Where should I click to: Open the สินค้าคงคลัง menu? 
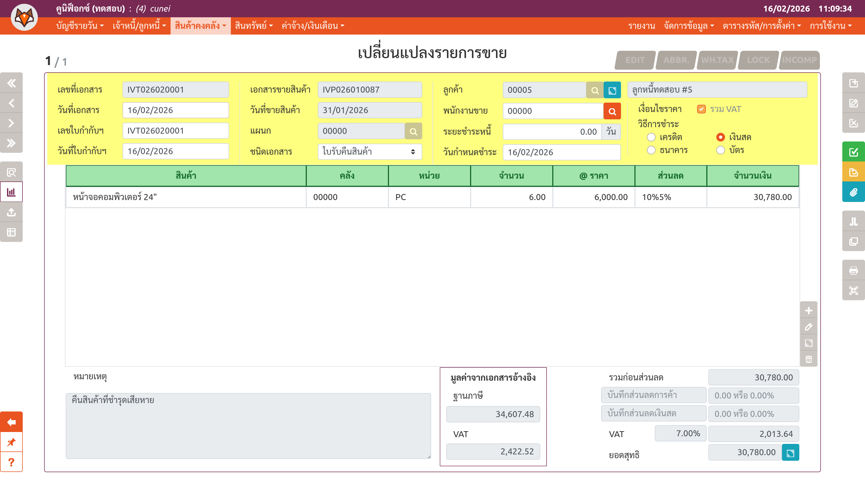point(200,26)
